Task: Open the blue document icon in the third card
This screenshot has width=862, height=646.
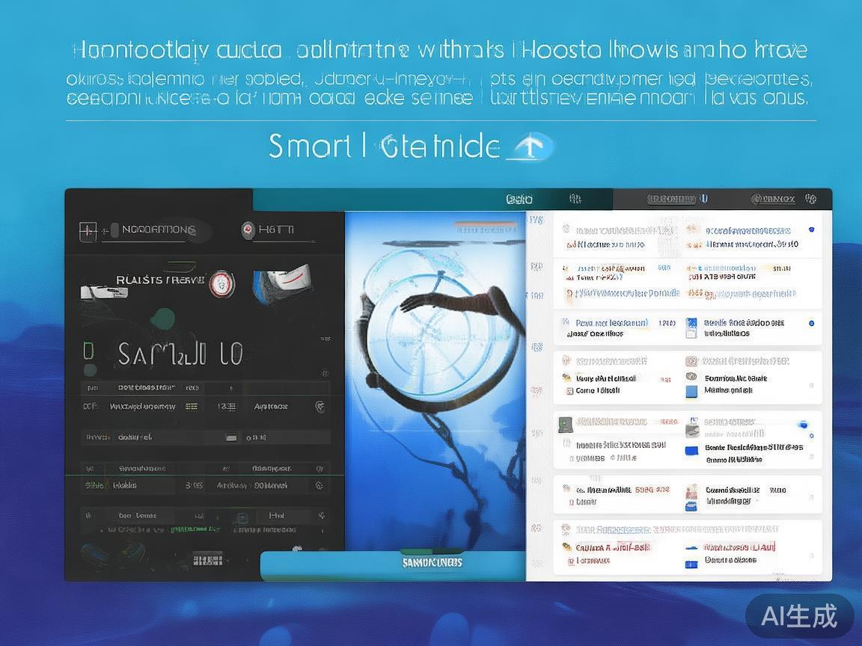Action: (691, 324)
